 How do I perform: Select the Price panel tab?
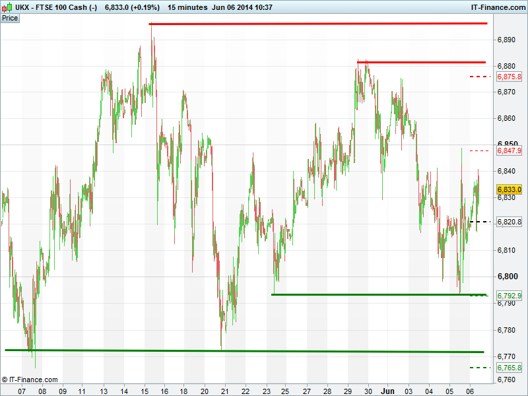click(x=10, y=18)
